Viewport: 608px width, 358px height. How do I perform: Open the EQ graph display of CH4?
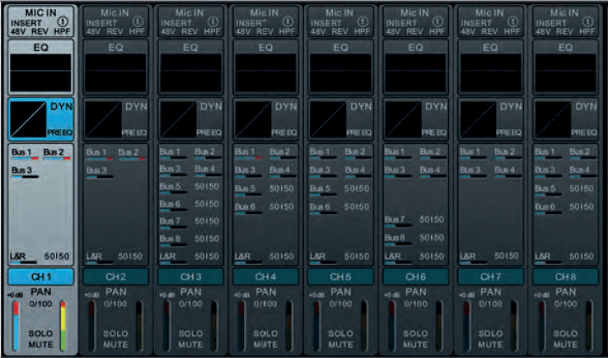[266, 73]
